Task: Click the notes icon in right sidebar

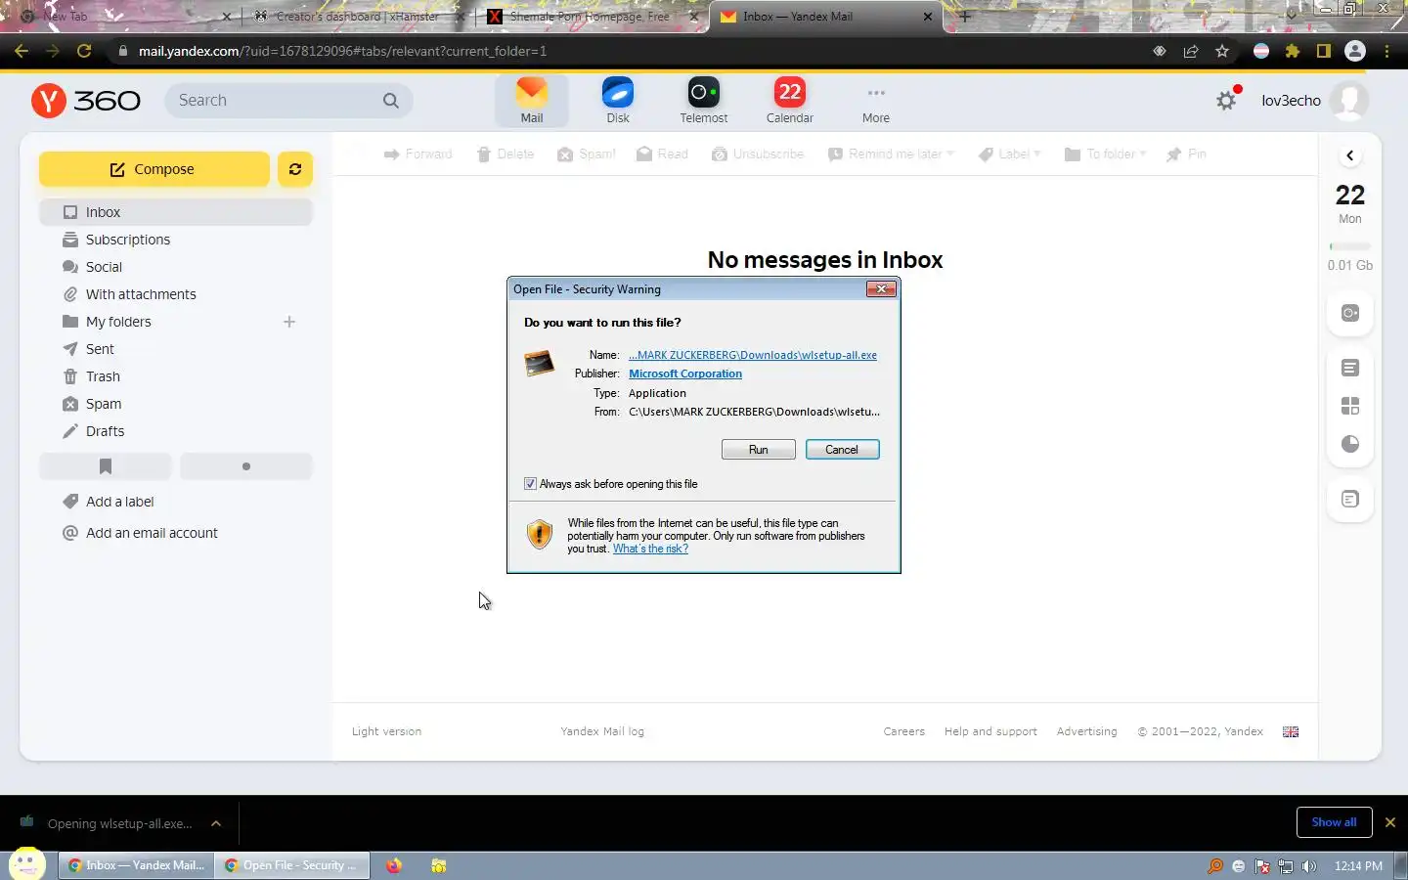Action: (x=1349, y=368)
